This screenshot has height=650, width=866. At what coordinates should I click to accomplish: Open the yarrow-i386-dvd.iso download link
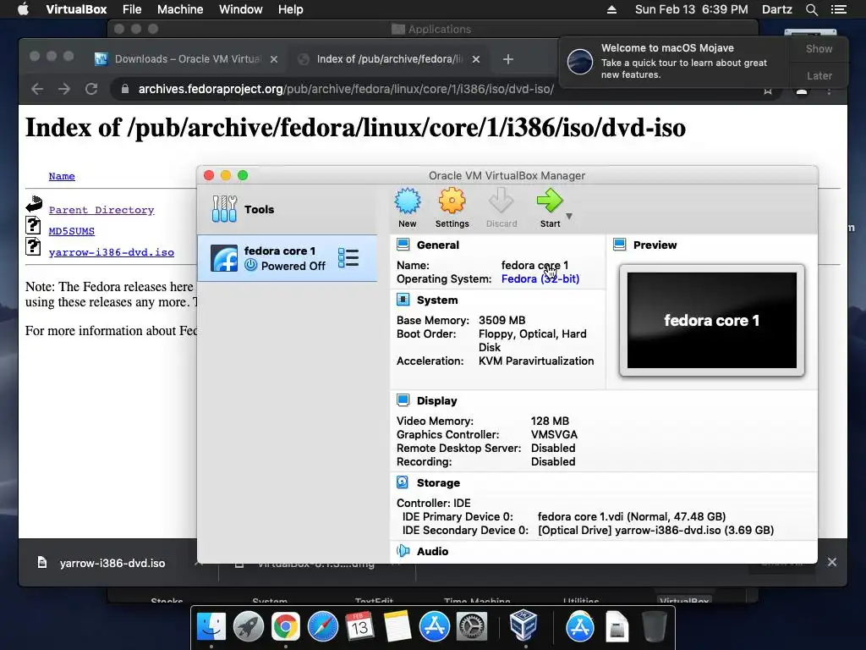112,252
